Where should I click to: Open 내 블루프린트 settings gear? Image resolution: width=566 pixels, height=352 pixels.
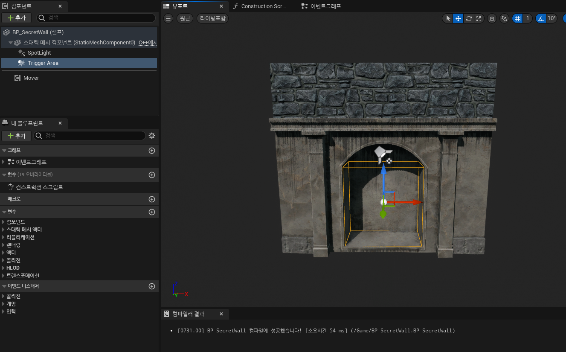(152, 136)
